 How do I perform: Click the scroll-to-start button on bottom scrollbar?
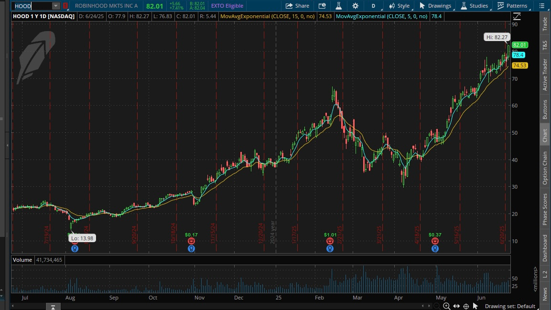[53, 307]
